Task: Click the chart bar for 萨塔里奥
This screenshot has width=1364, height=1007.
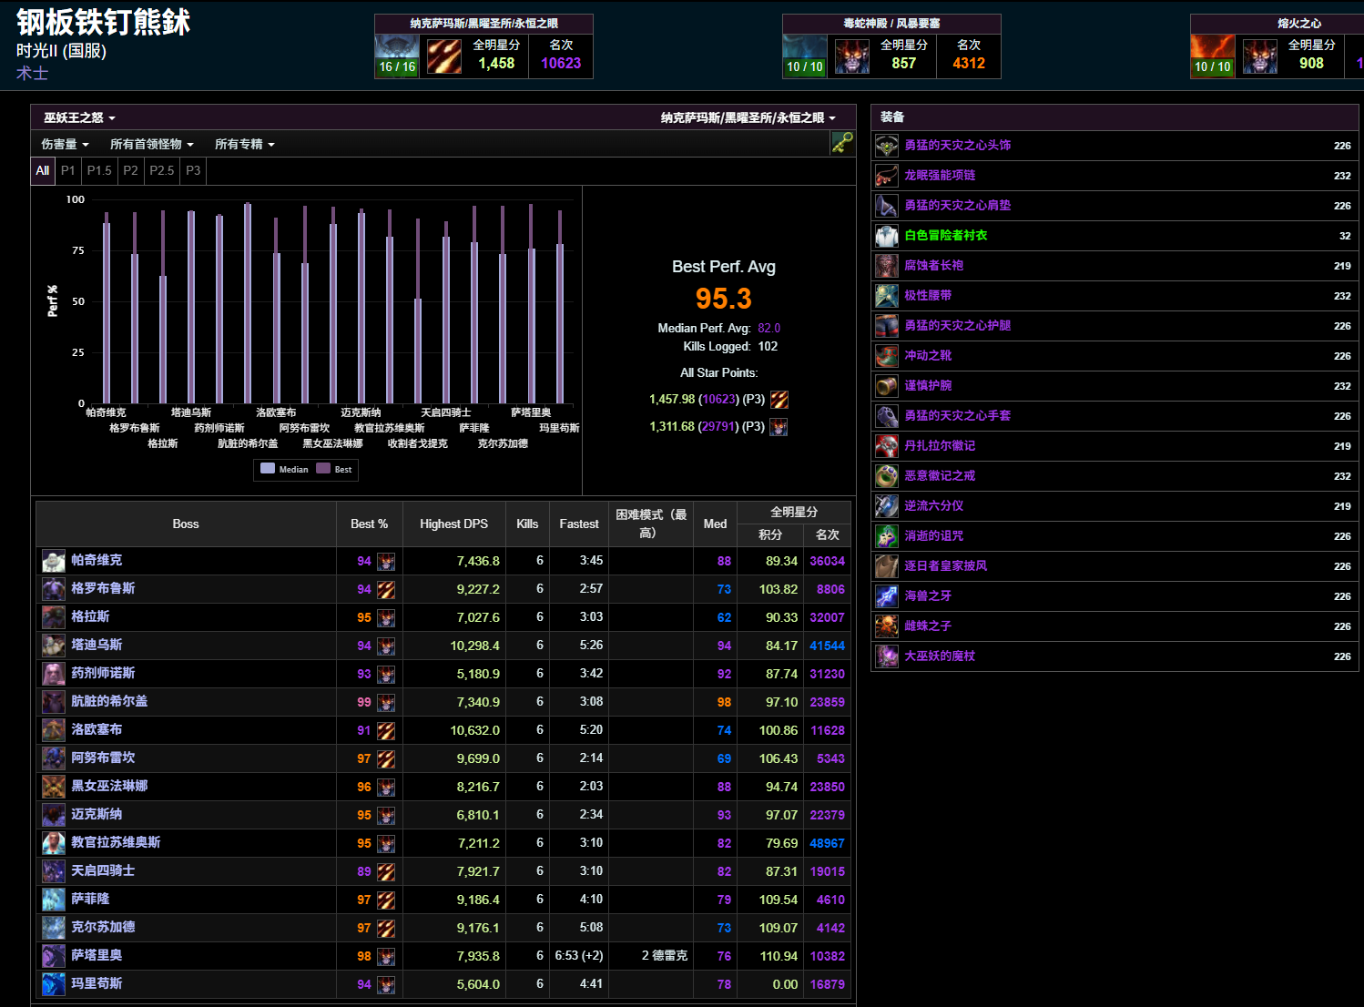Action: coord(531,304)
